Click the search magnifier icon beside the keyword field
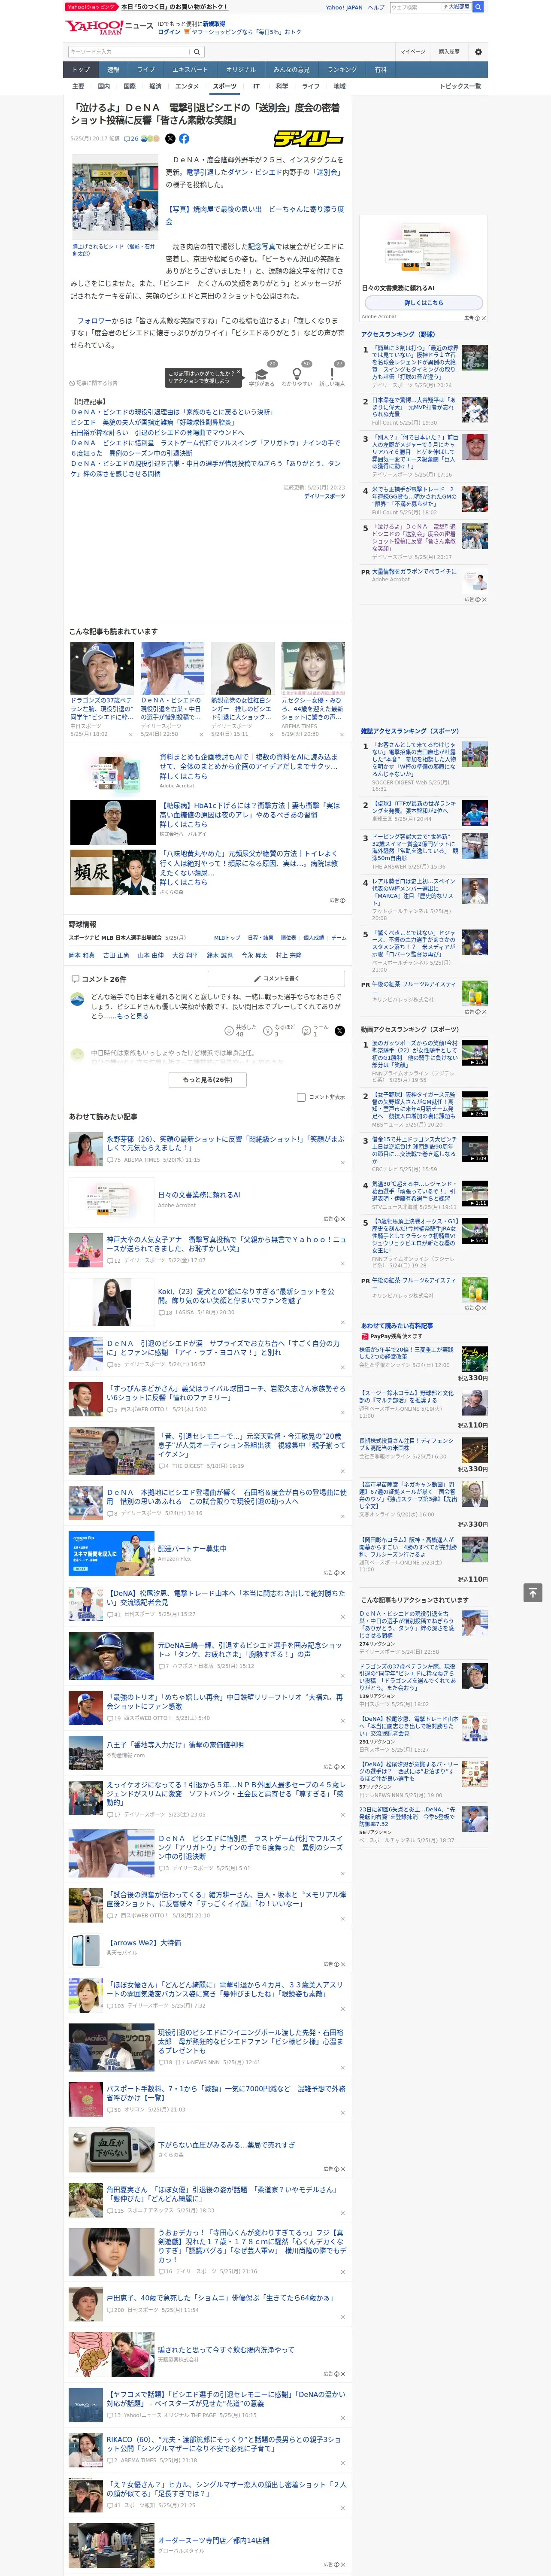551x2576 pixels. 197,52
